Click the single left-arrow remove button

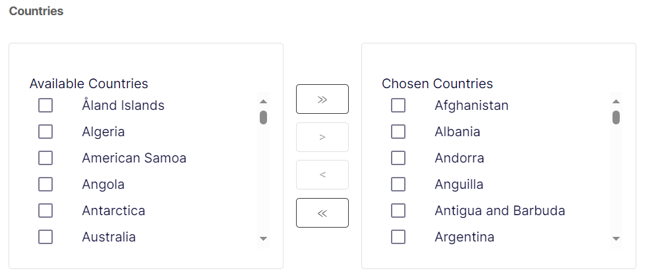pyautogui.click(x=322, y=175)
